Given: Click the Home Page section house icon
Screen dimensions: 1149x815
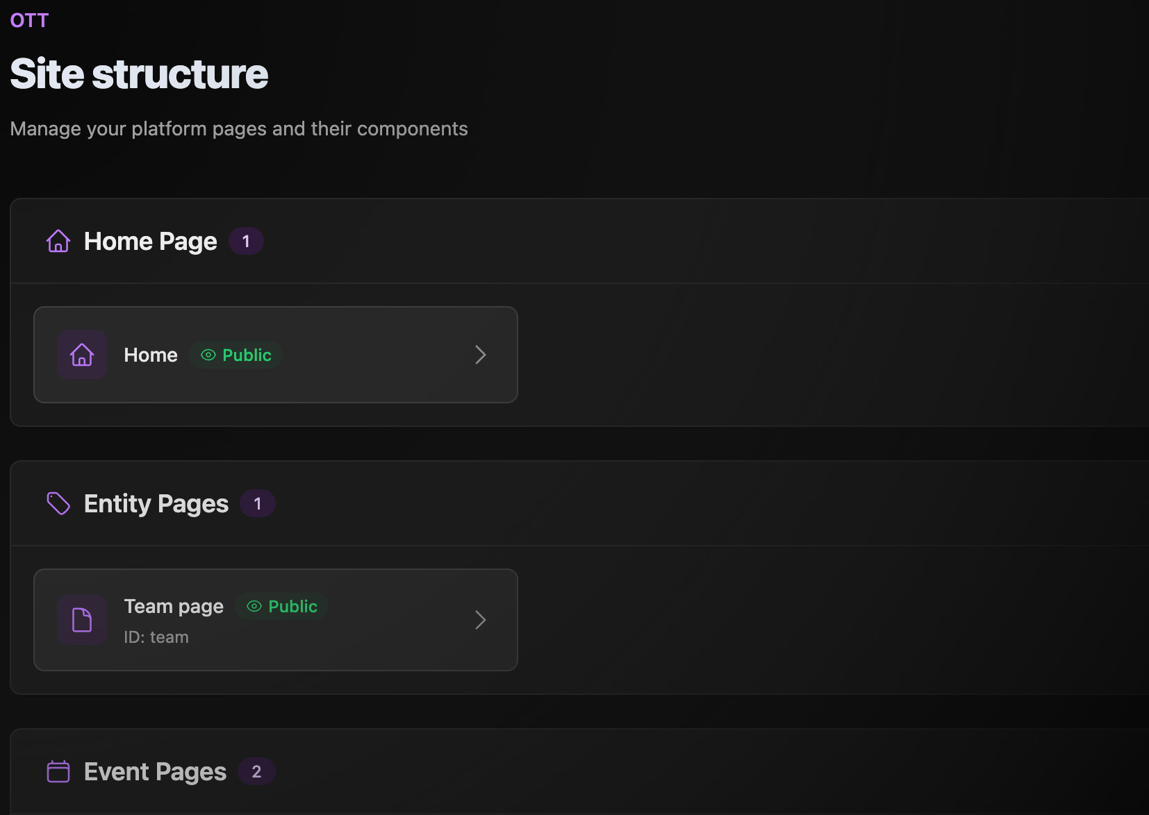Looking at the screenshot, I should (x=58, y=241).
